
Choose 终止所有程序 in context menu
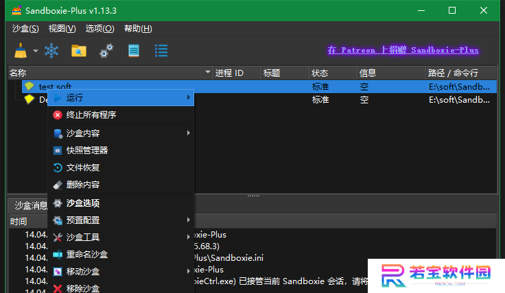coord(121,115)
